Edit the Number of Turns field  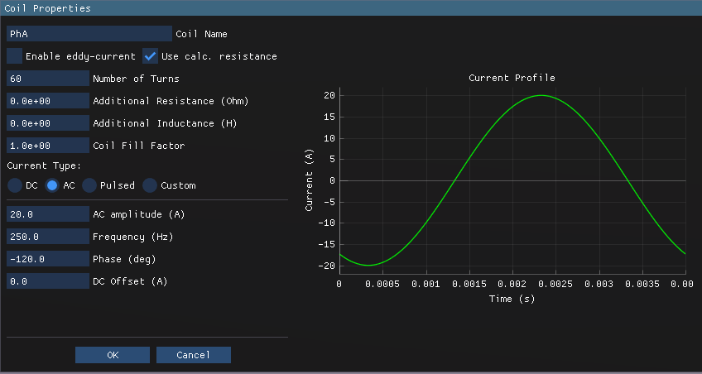click(47, 79)
